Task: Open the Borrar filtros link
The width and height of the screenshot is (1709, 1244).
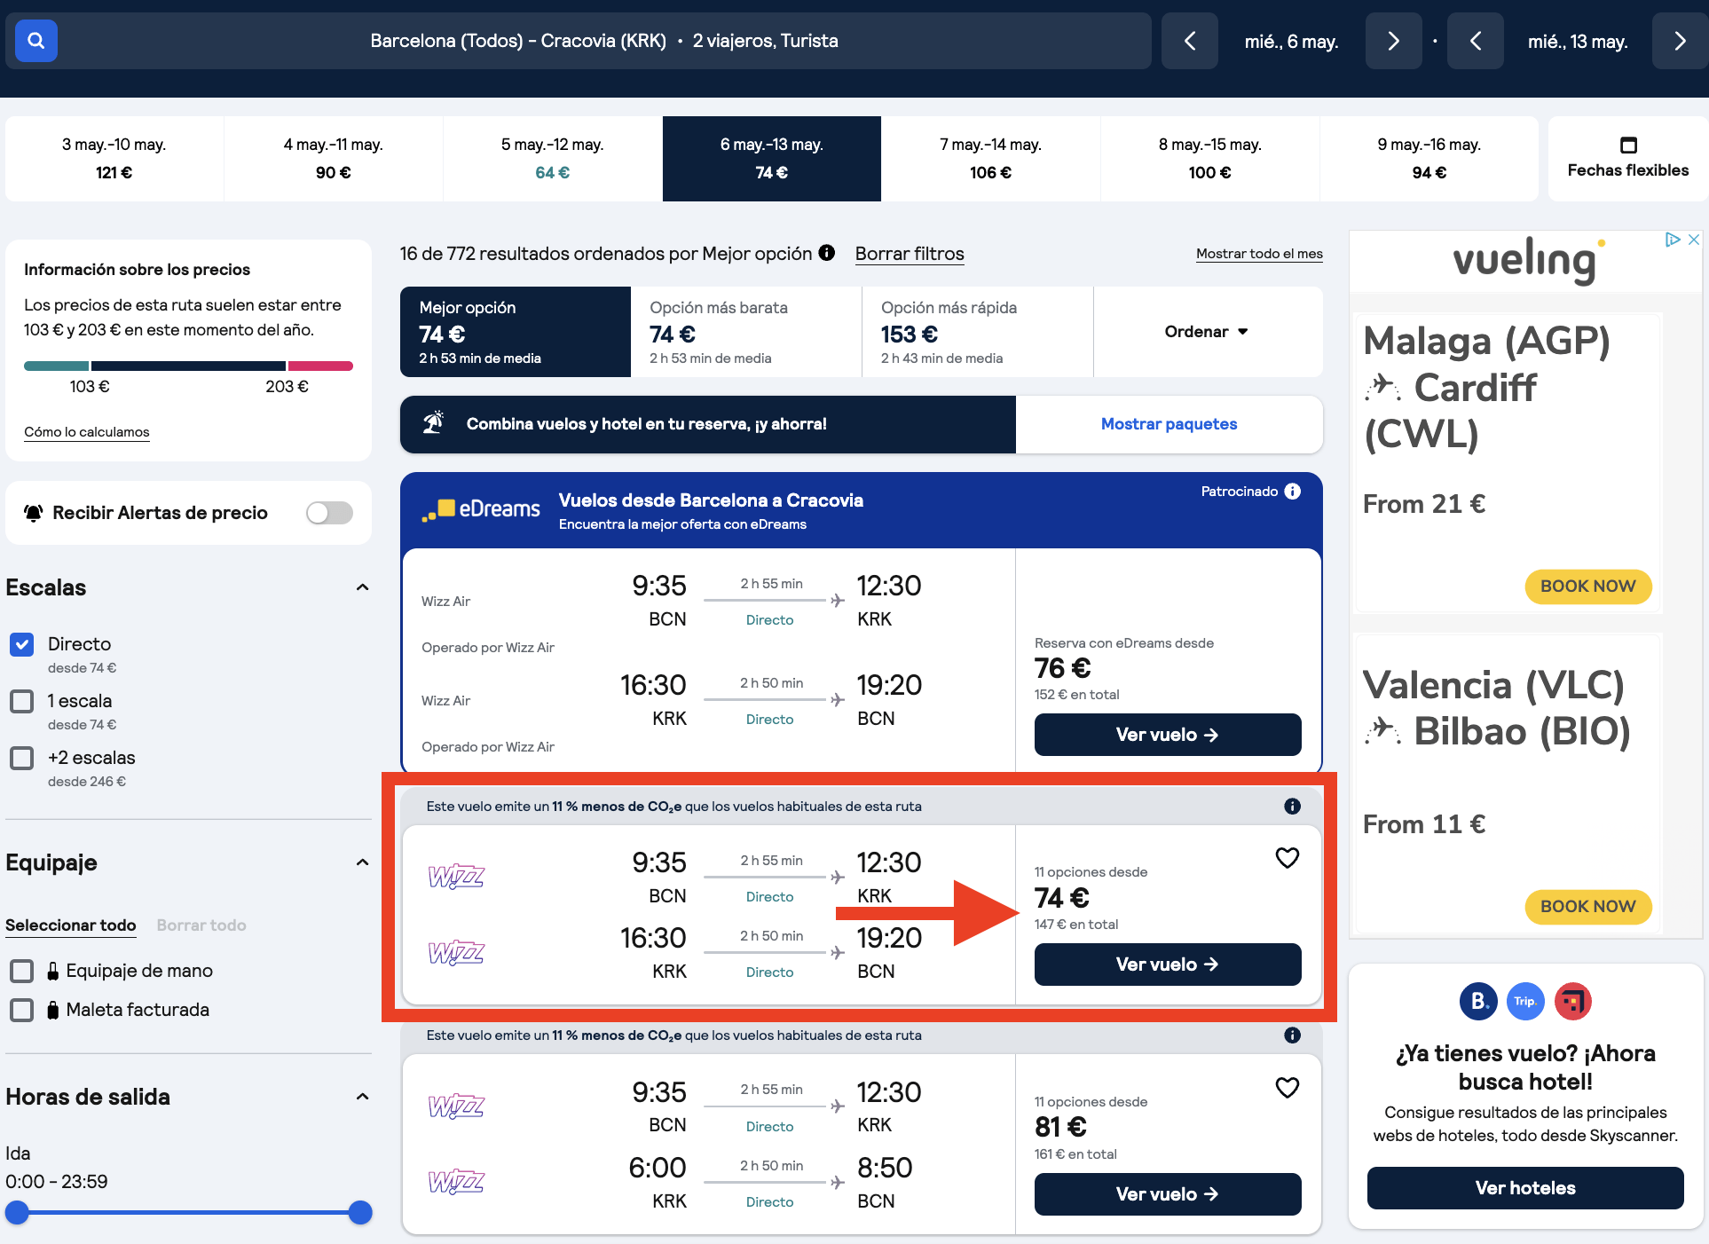Action: (x=909, y=254)
